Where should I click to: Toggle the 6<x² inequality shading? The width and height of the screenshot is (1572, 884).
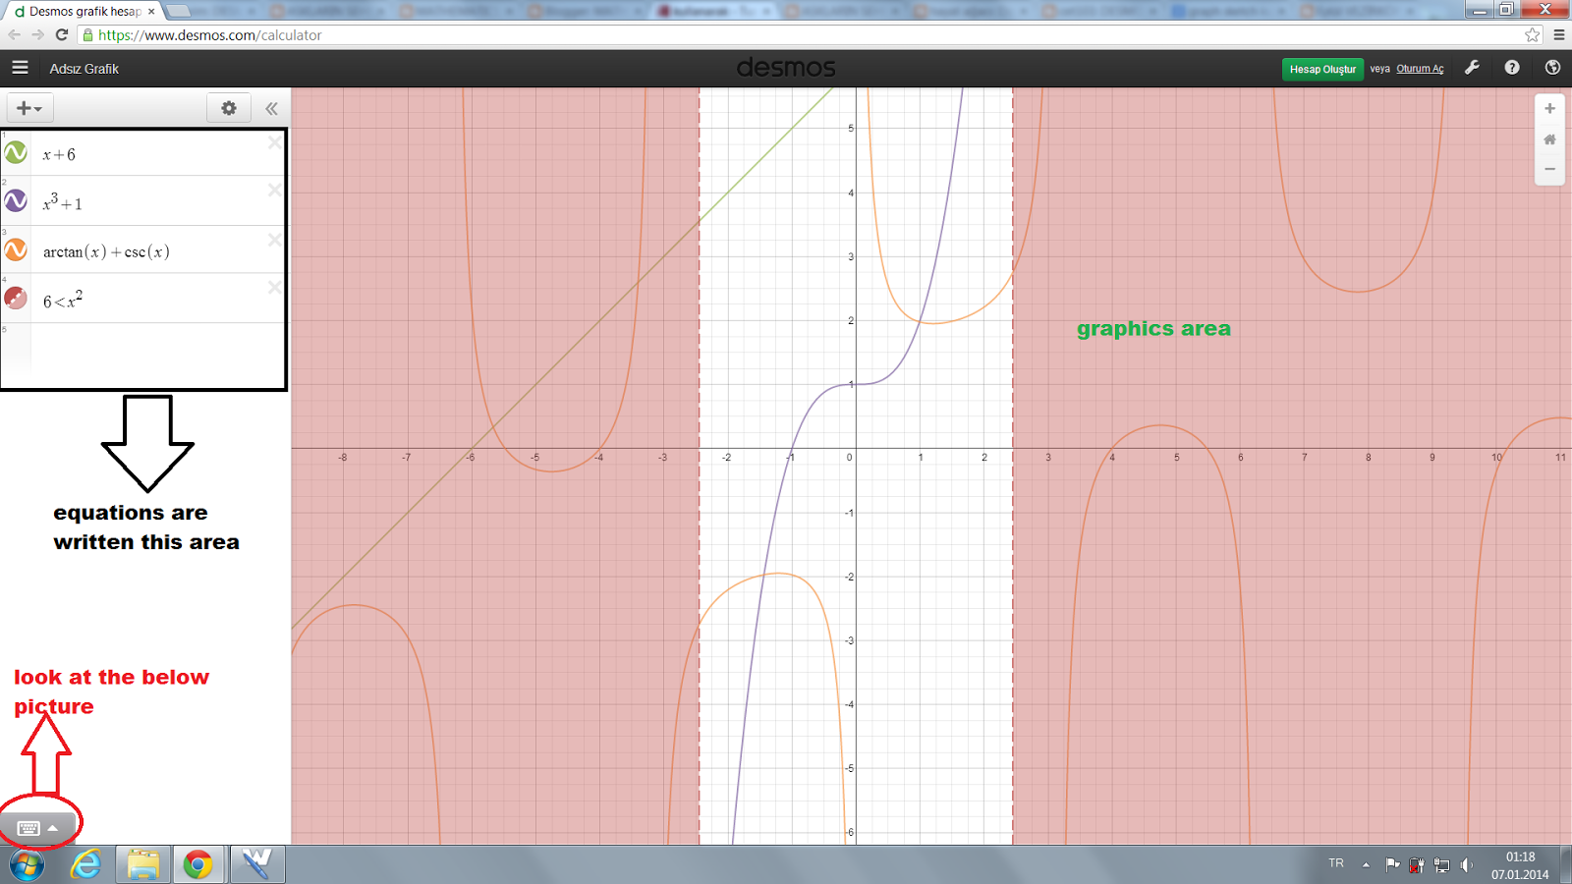coord(15,298)
